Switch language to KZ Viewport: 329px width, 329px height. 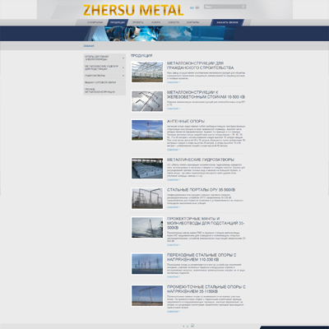click(x=197, y=7)
